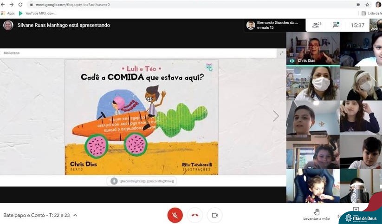Go to the next slide arrow
382x224 pixels.
[x=276, y=116]
